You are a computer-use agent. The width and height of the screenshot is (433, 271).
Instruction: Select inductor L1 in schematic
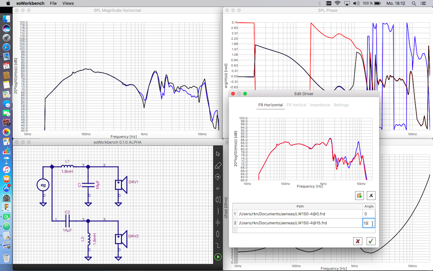67,166
